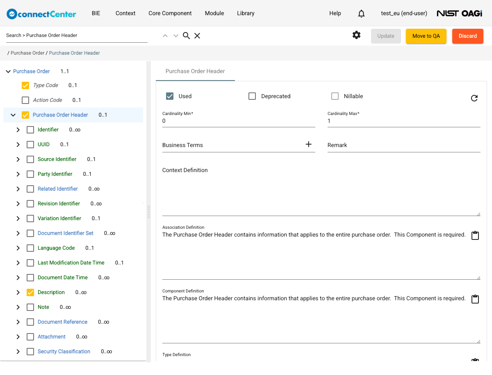The width and height of the screenshot is (492, 375).
Task: Expand the Document Reference node
Action: pyautogui.click(x=18, y=322)
